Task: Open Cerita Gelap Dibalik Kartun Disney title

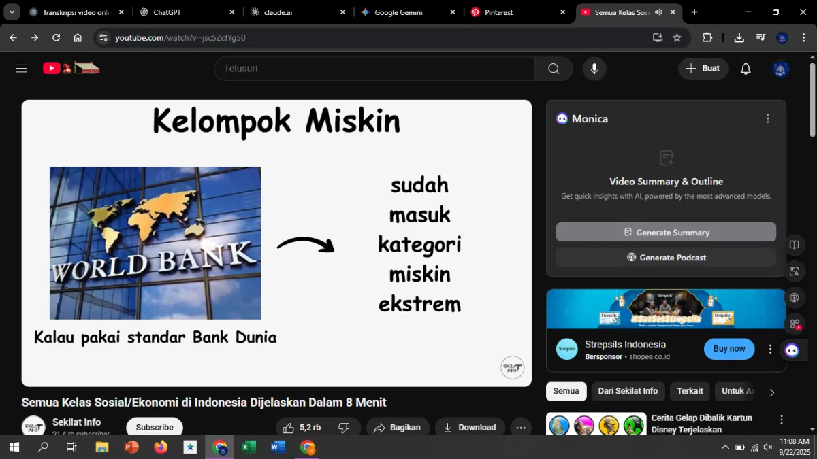Action: tap(701, 424)
